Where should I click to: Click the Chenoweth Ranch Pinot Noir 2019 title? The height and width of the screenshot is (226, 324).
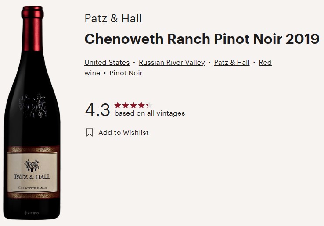point(202,39)
